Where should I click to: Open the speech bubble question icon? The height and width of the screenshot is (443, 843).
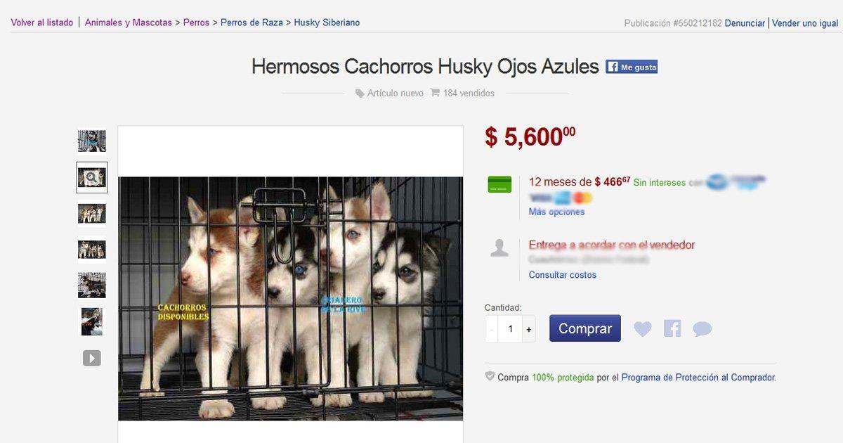tap(702, 329)
